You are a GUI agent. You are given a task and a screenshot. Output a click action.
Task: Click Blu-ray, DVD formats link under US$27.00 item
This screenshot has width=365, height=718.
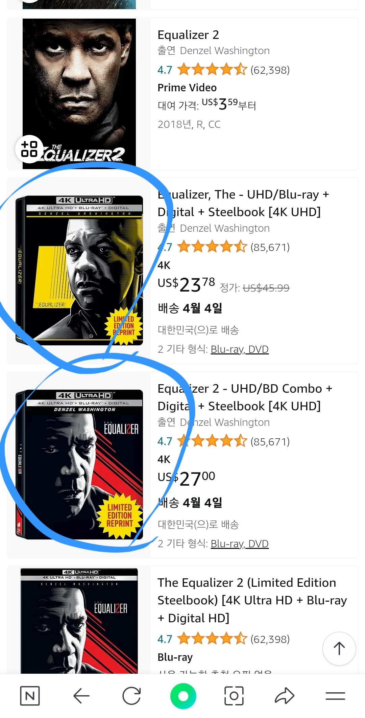pos(240,543)
